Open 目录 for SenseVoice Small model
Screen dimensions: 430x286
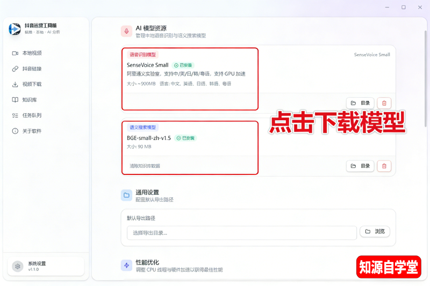(x=360, y=103)
